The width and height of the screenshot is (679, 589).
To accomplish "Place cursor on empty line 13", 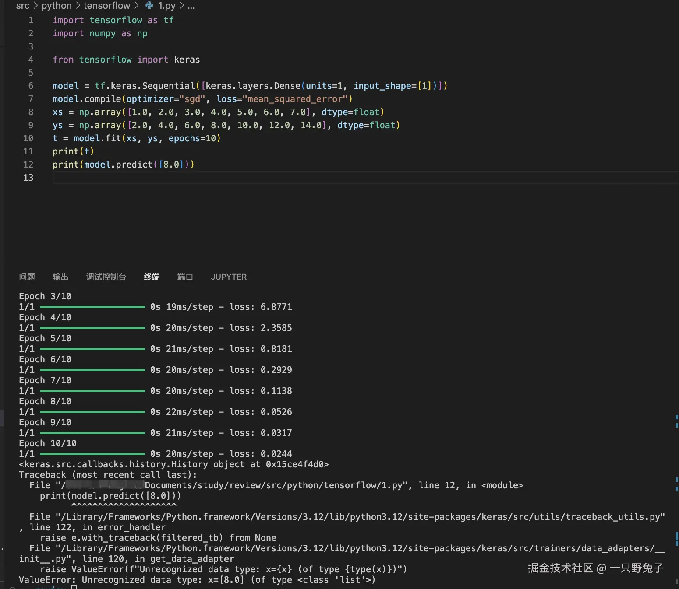I will pyautogui.click(x=263, y=178).
